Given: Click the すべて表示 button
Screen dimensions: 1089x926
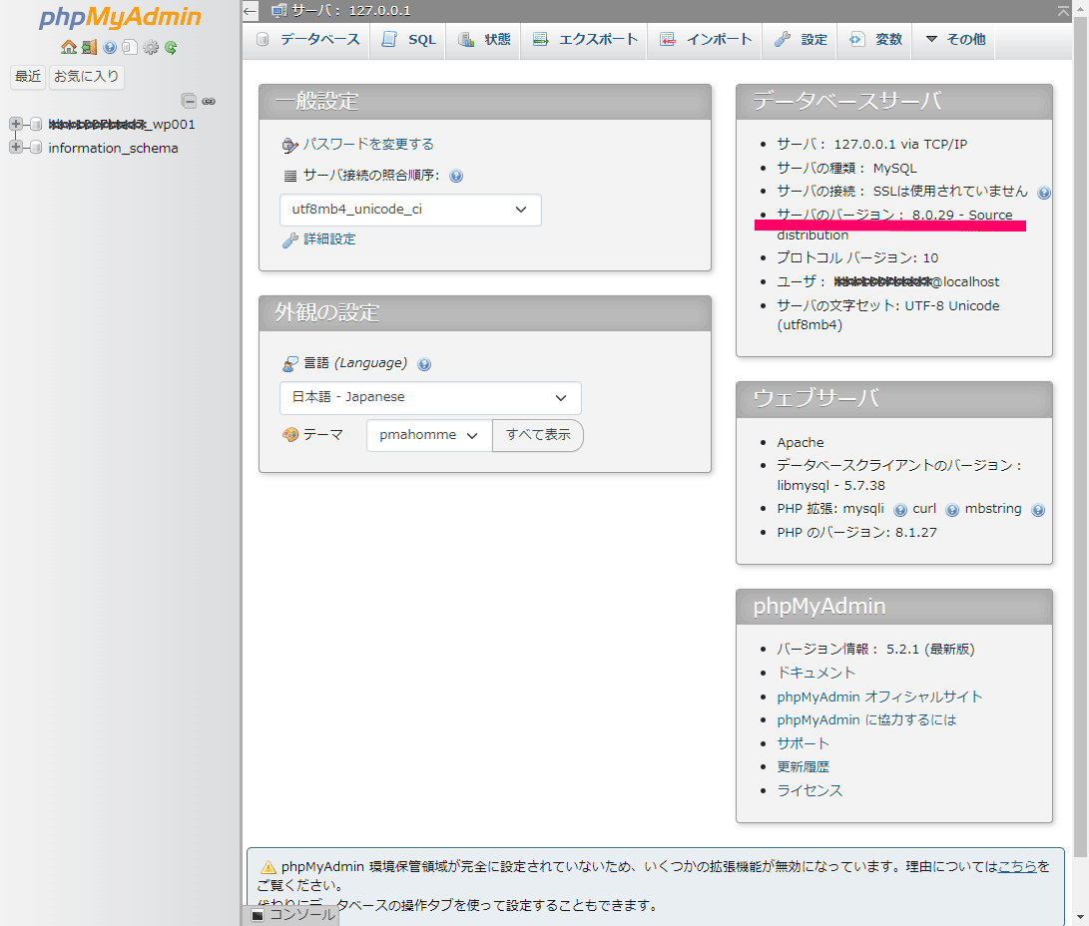Looking at the screenshot, I should (538, 435).
